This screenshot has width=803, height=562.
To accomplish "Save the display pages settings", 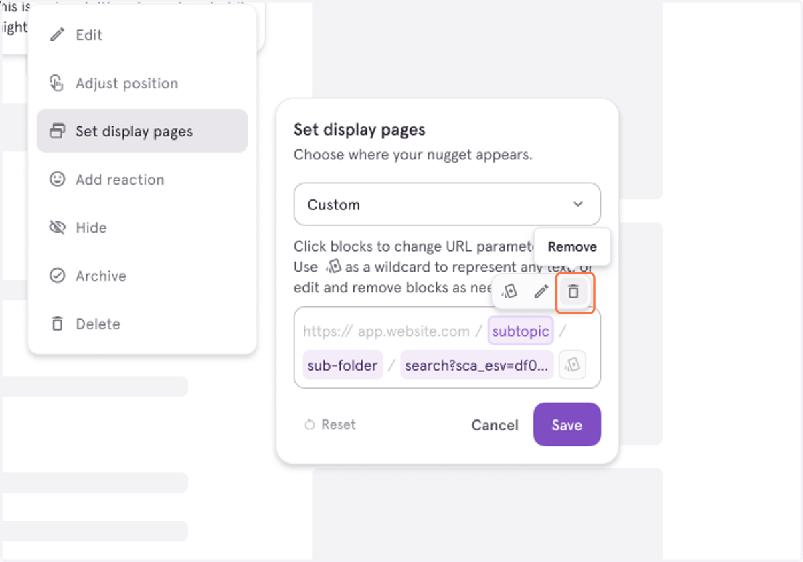I will 567,424.
